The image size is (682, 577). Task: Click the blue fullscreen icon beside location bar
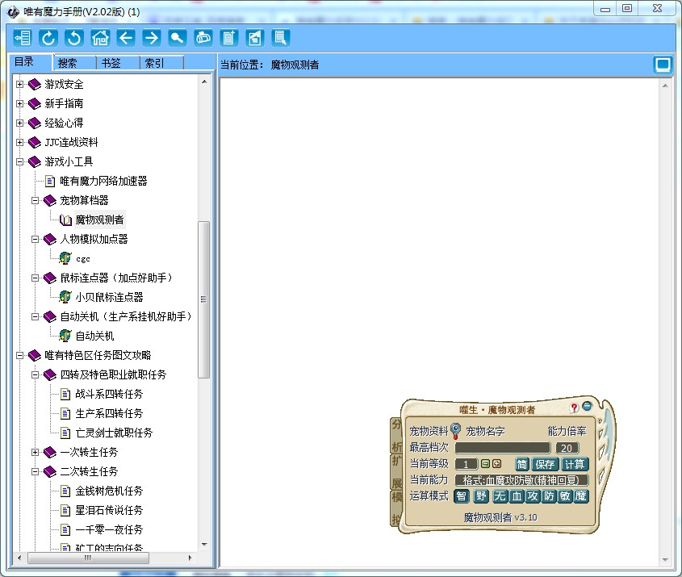[663, 65]
